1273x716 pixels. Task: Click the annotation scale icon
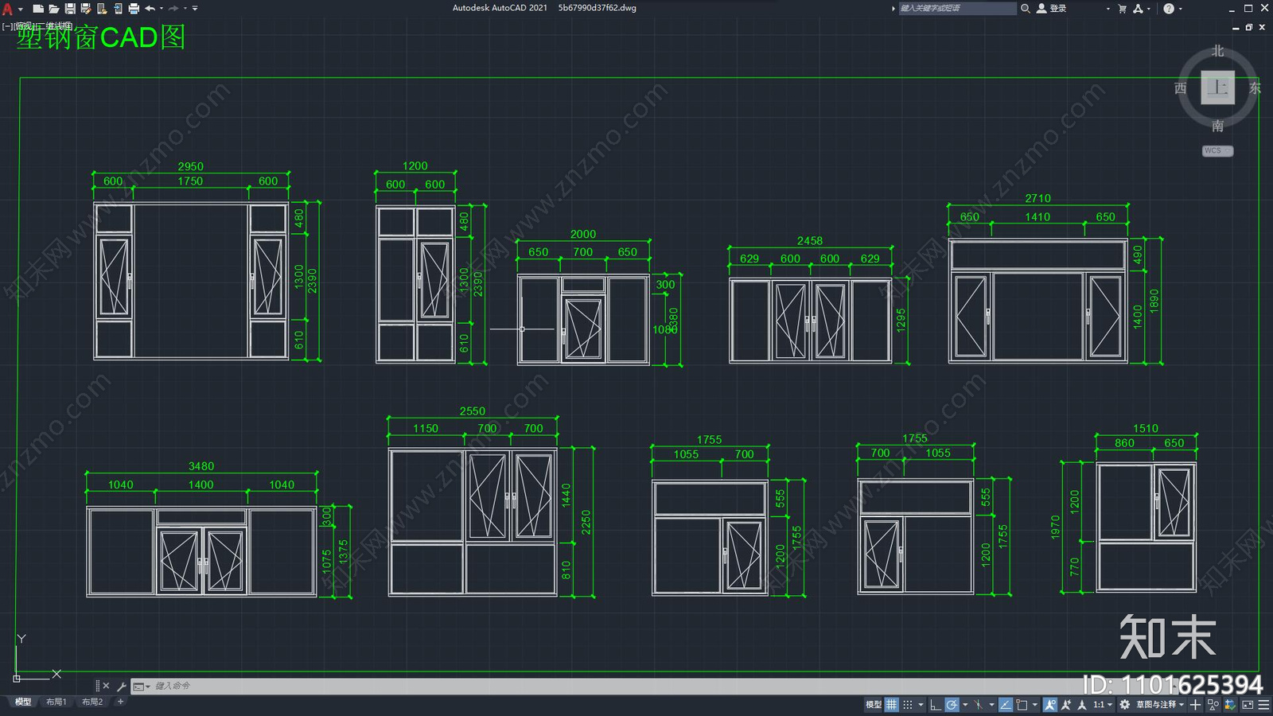[x=1082, y=705]
